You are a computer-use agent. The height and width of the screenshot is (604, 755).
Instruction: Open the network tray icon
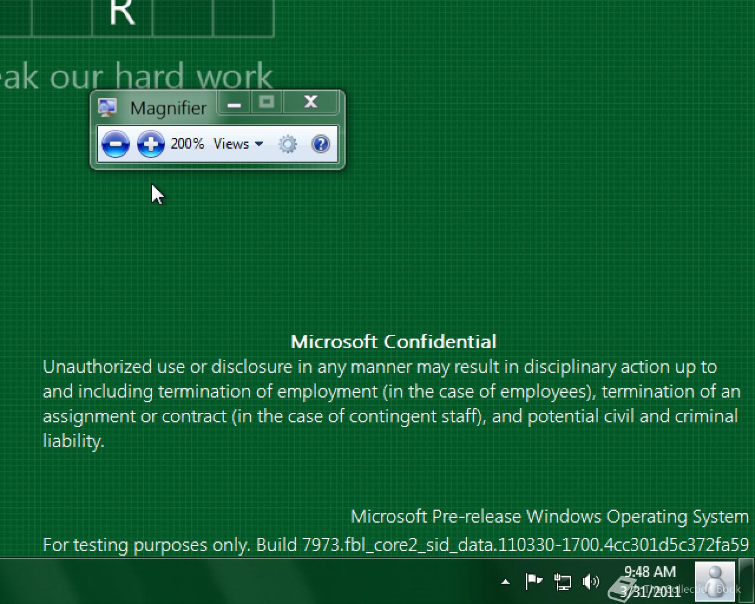(563, 582)
